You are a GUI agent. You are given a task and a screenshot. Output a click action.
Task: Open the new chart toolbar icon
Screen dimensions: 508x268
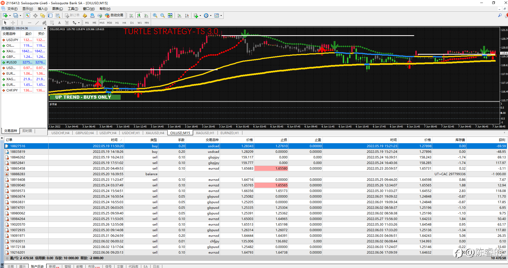(5, 15)
